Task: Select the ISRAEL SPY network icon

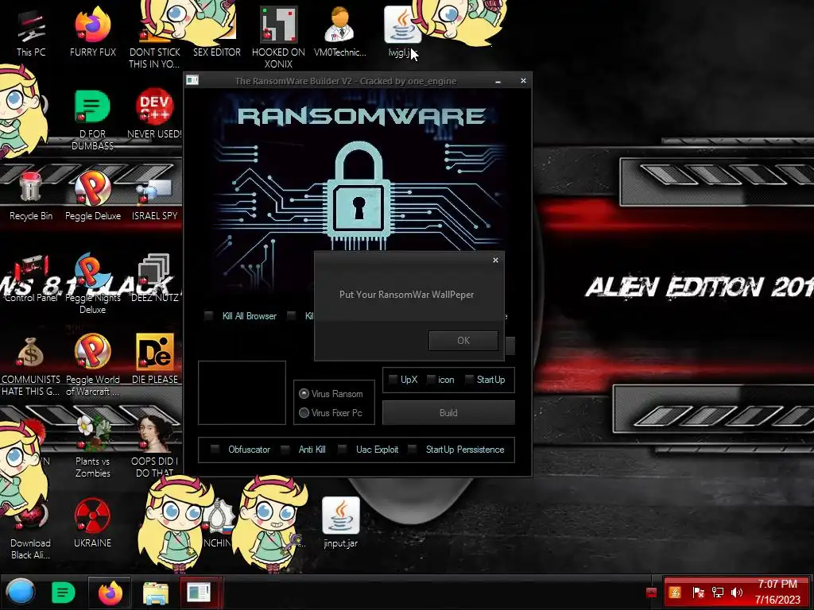Action: [154, 199]
